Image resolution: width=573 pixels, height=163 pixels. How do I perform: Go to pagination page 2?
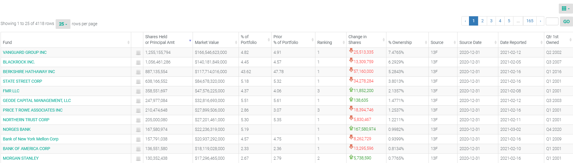tap(482, 21)
